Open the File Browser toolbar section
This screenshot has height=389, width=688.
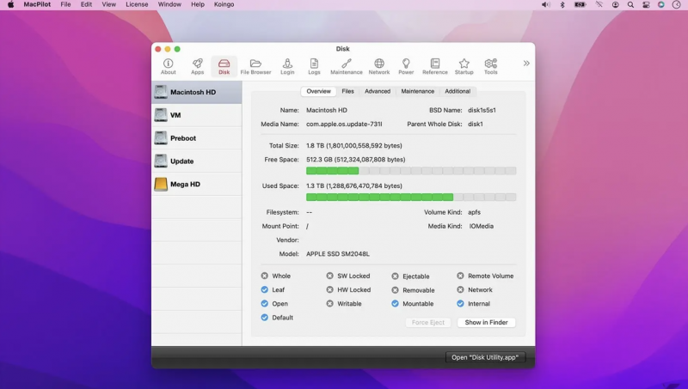point(255,67)
